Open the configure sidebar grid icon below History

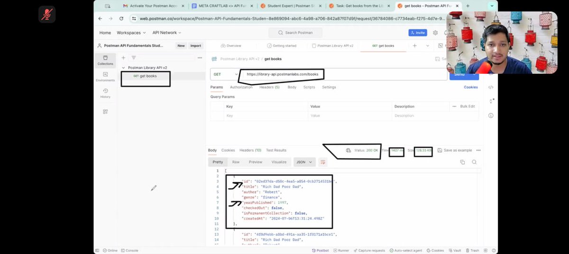coord(105,112)
